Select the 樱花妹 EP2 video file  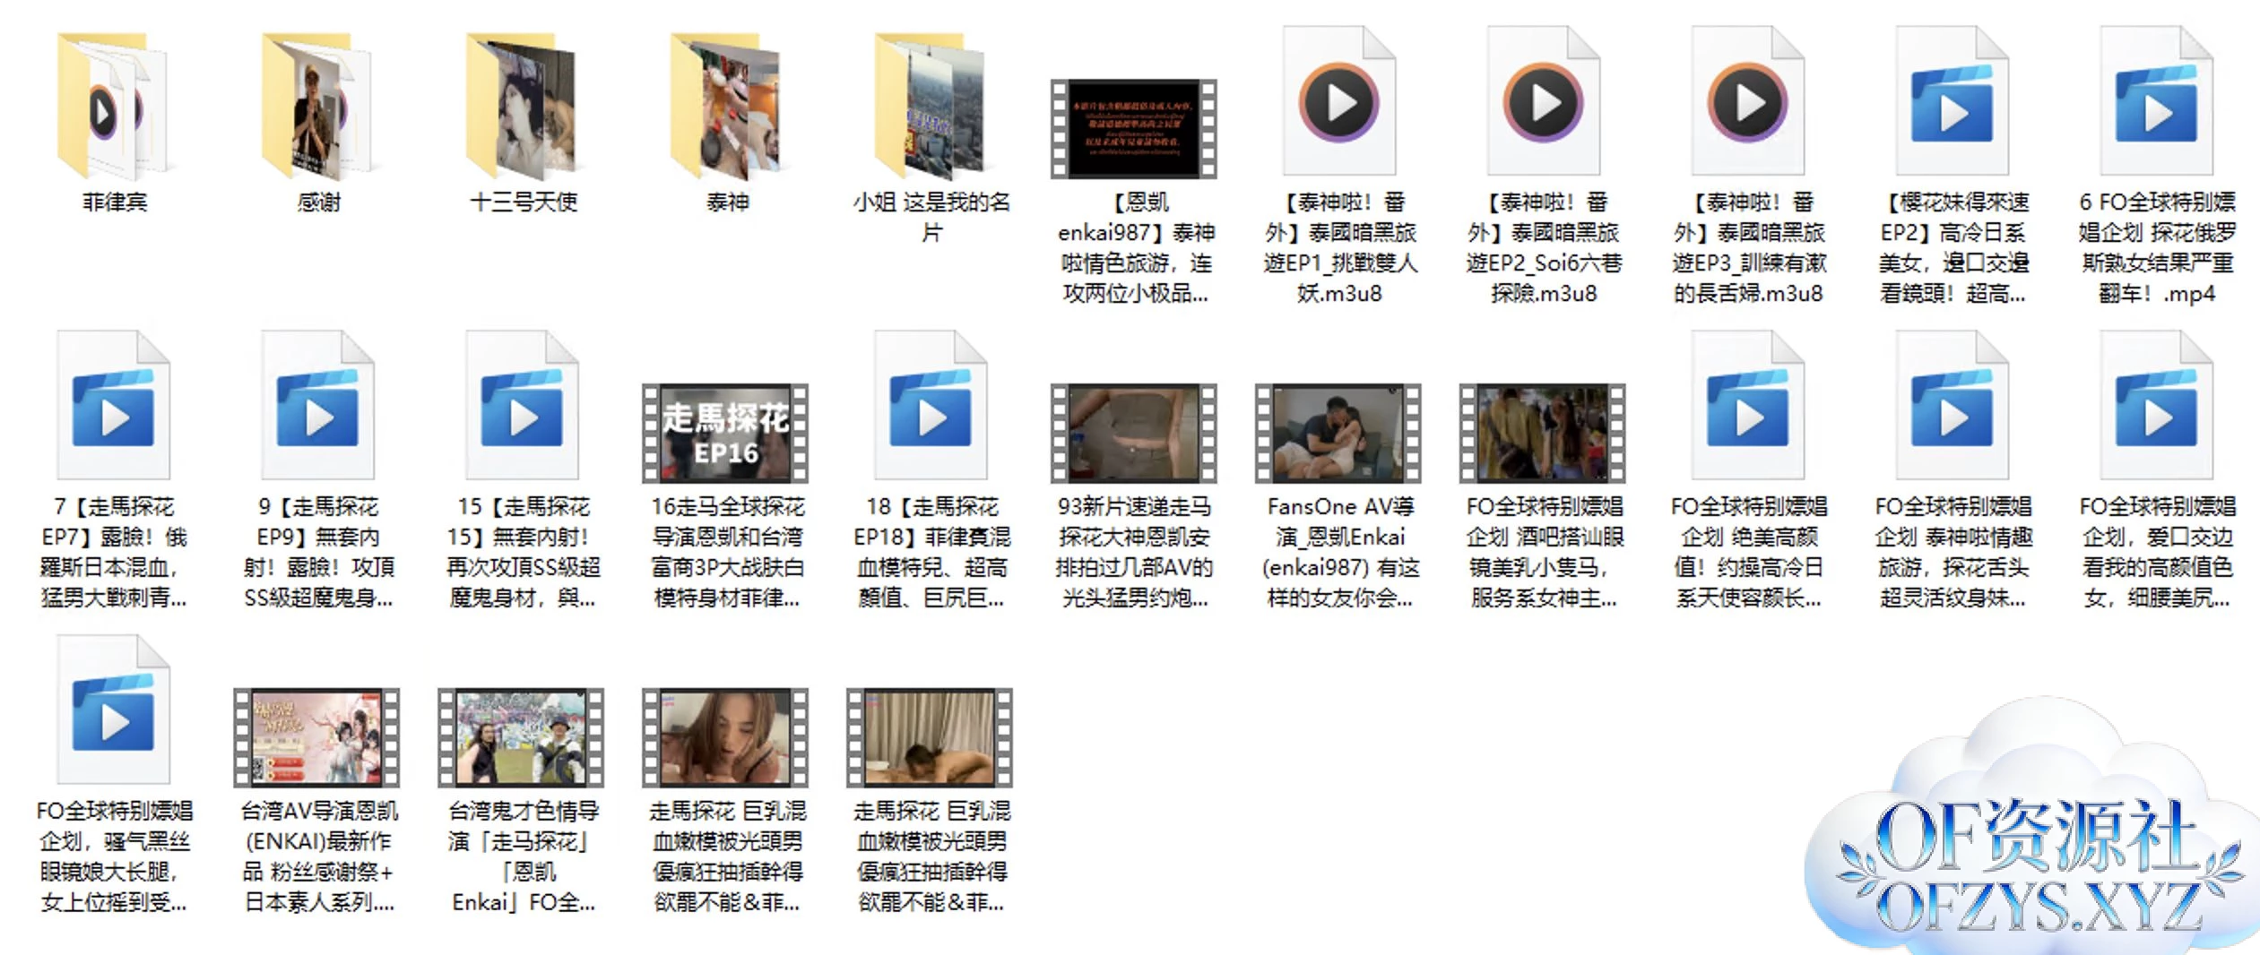(1952, 103)
